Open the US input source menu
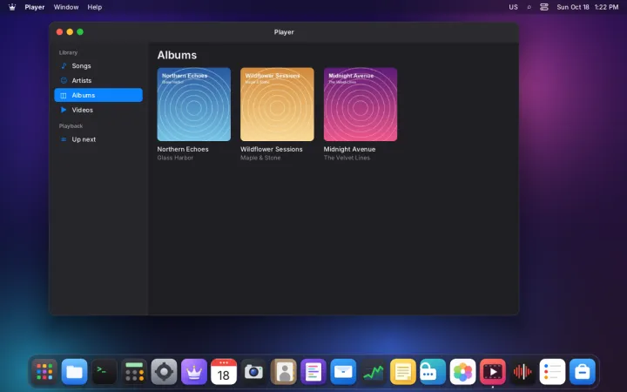 [x=514, y=7]
